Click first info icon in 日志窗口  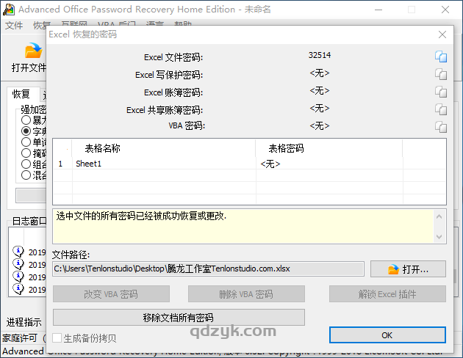(18, 252)
